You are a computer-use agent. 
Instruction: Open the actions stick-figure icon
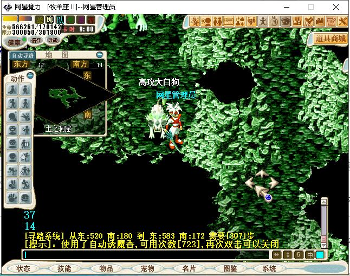pos(263,22)
